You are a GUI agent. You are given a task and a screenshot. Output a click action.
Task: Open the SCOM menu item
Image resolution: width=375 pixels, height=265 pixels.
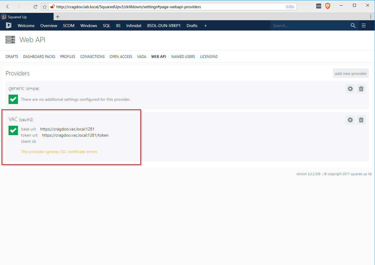point(69,26)
